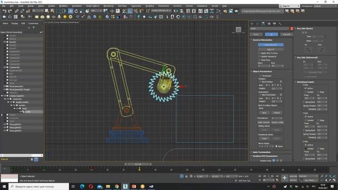Collapse Rotational Joints rollout

[x=305, y=82]
